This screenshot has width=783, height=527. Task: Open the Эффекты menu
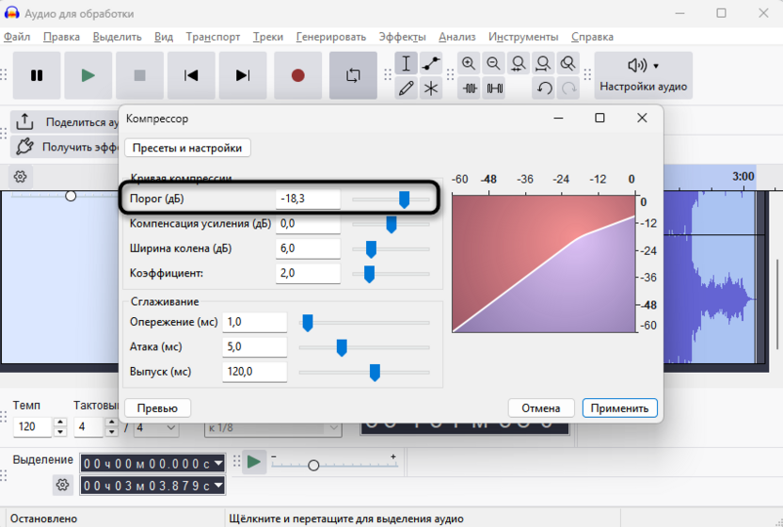pyautogui.click(x=402, y=37)
